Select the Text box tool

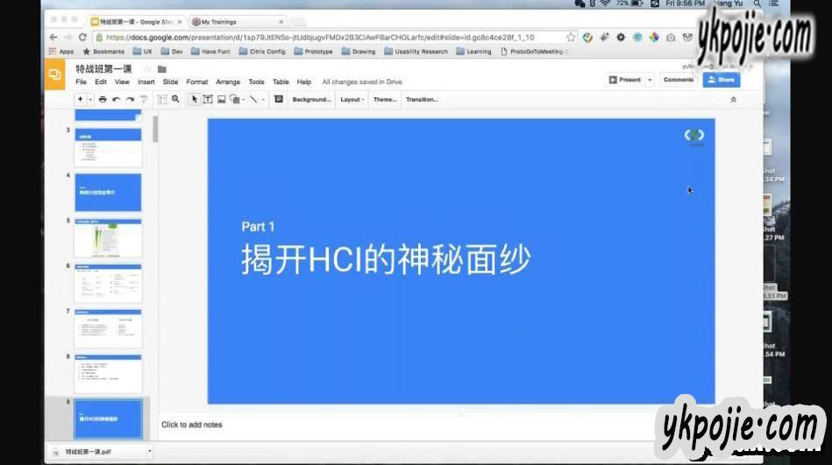208,100
